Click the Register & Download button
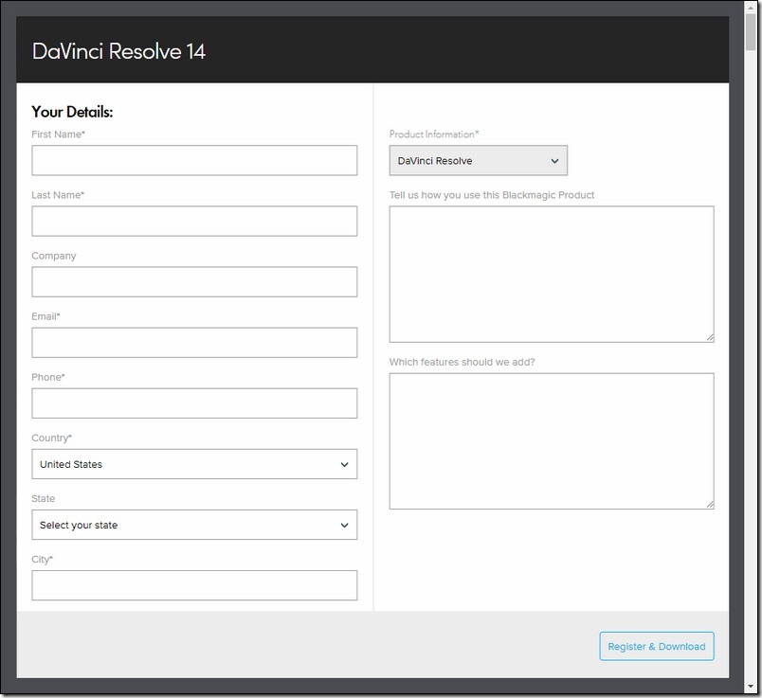 657,646
